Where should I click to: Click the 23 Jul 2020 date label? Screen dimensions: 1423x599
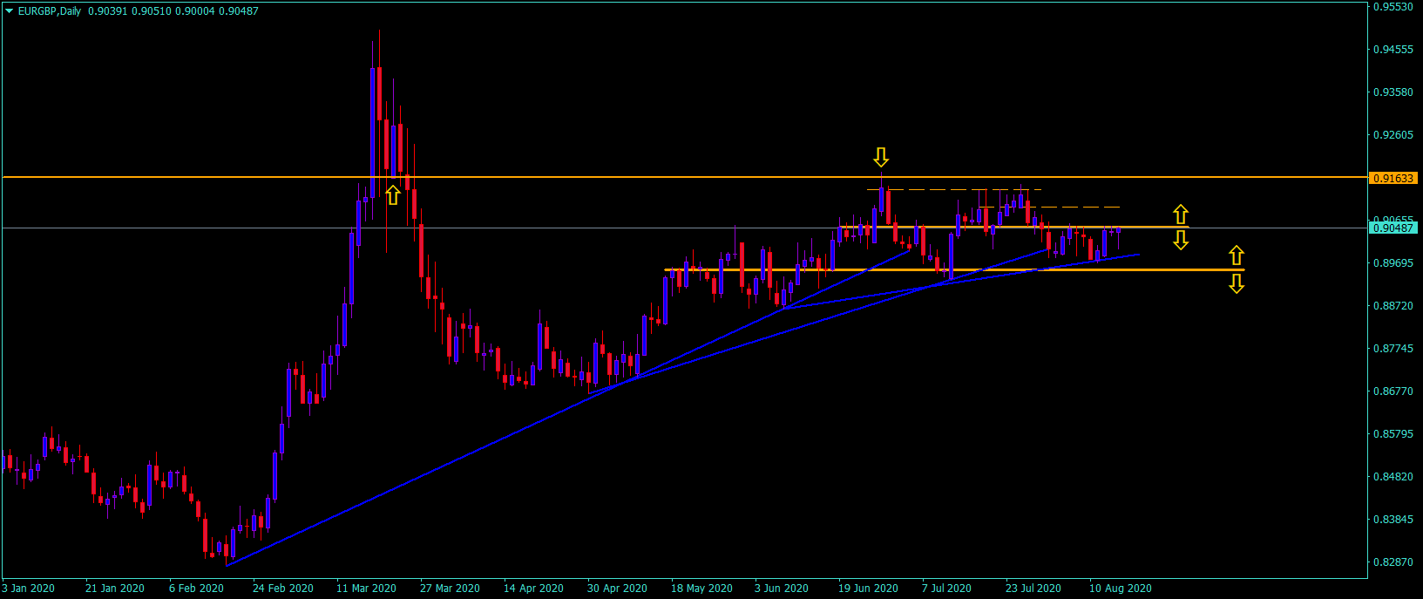point(1033,589)
